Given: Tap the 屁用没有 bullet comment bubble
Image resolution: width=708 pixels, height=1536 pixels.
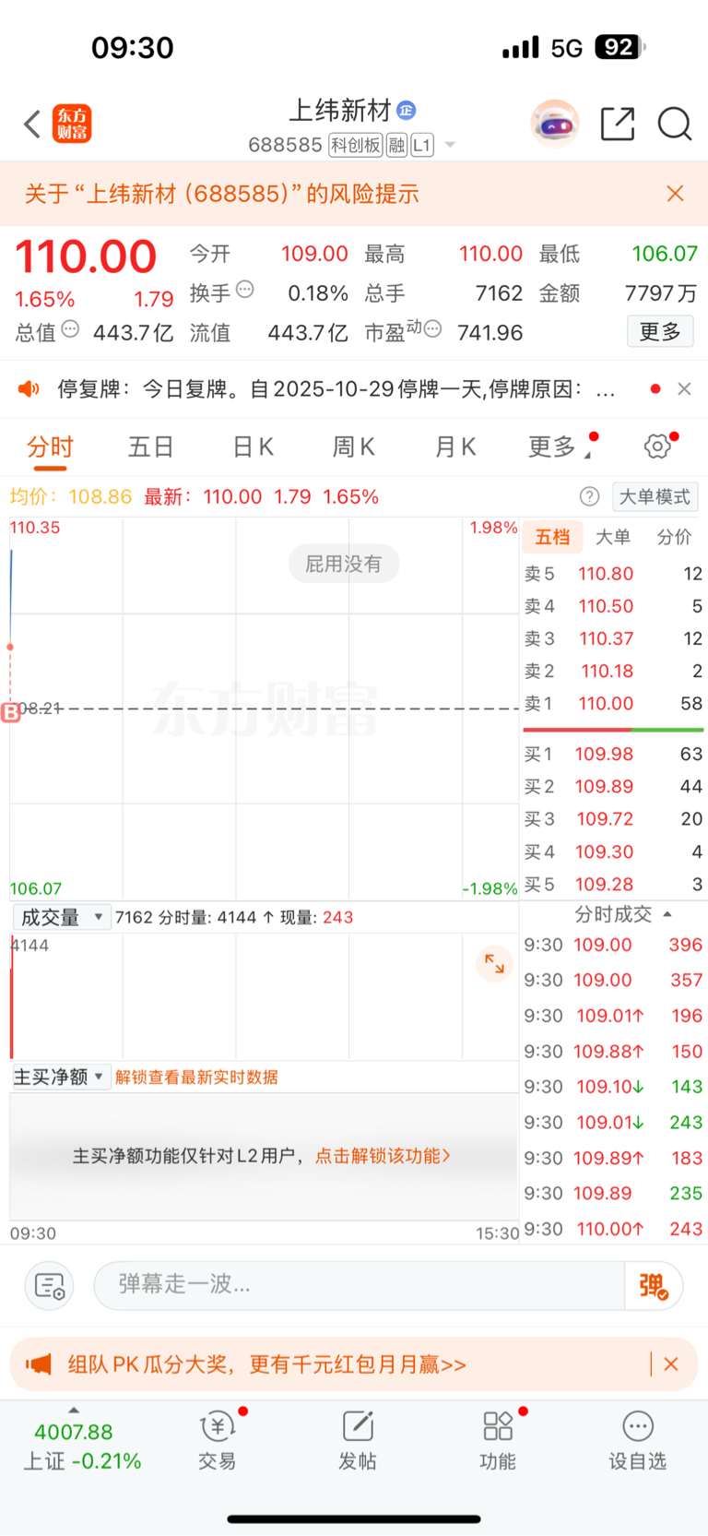Looking at the screenshot, I should [343, 564].
